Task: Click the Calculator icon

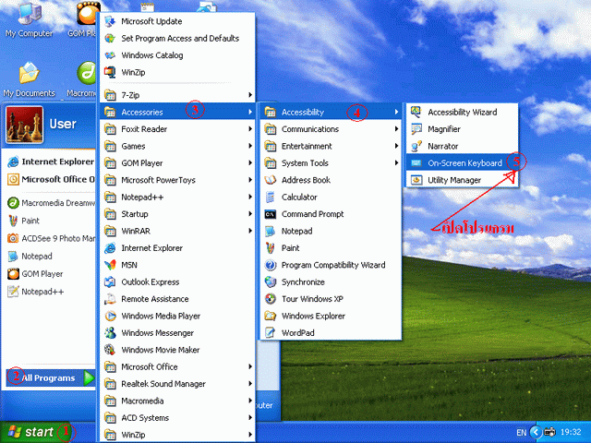Action: pos(270,197)
